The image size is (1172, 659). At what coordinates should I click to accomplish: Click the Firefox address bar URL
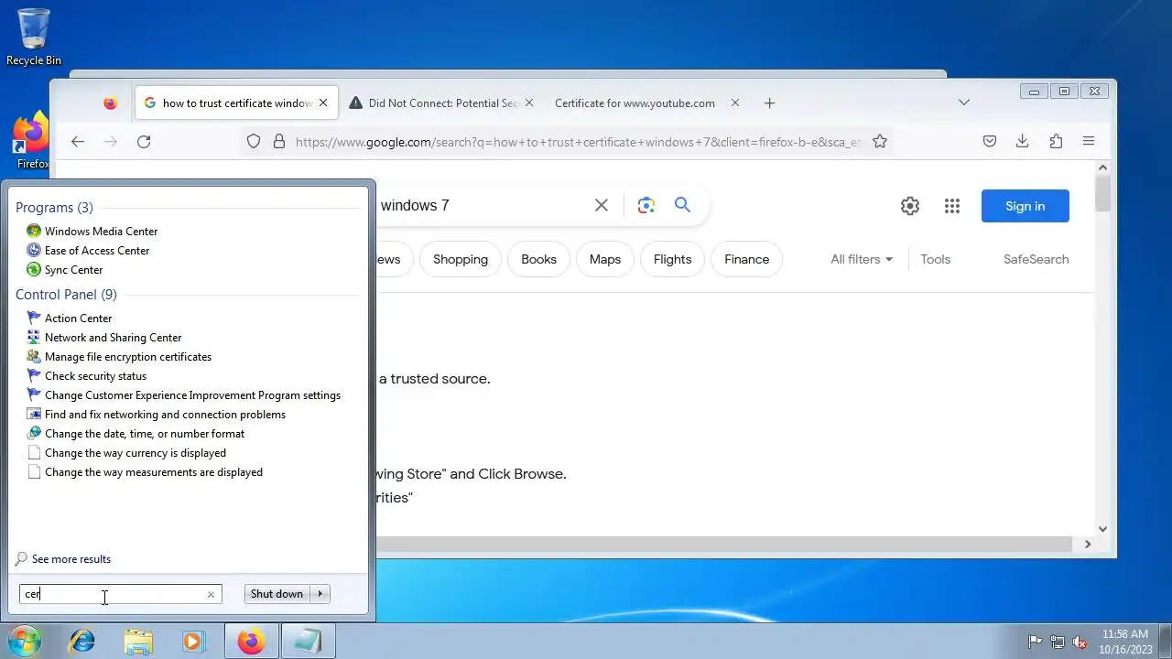578,142
